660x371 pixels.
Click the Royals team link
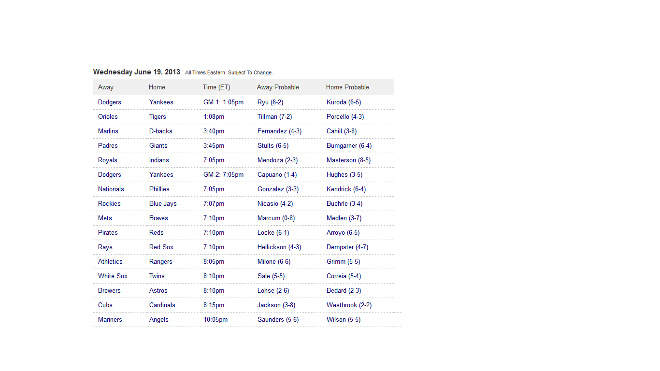pyautogui.click(x=108, y=160)
